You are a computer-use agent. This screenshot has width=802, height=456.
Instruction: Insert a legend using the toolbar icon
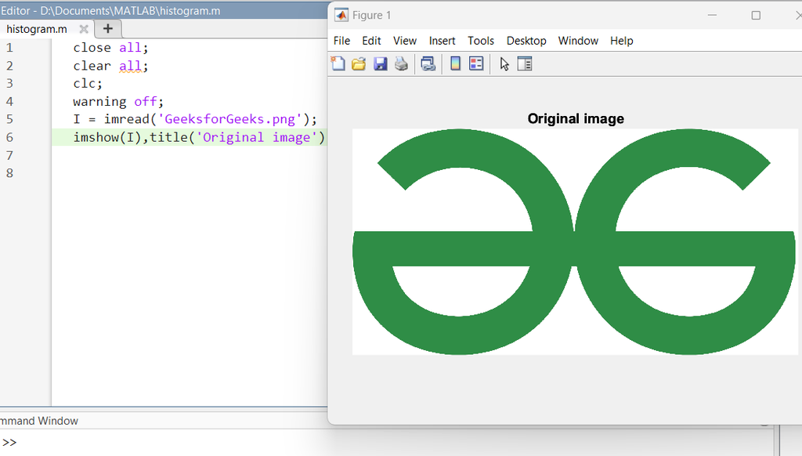coord(476,64)
